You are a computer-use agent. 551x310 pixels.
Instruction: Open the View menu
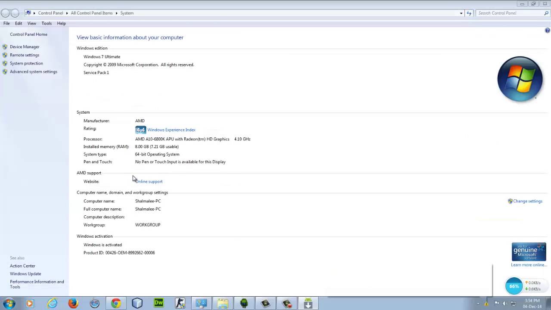coord(32,23)
